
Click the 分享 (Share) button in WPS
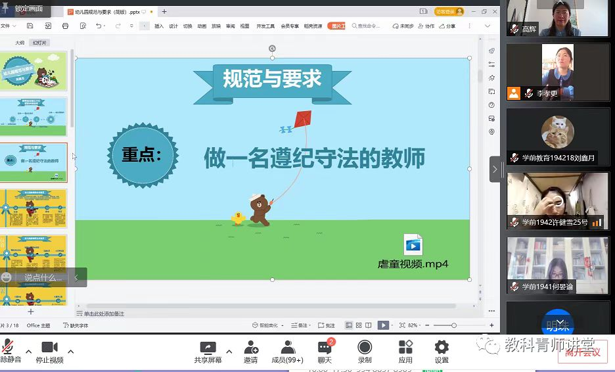coord(447,26)
